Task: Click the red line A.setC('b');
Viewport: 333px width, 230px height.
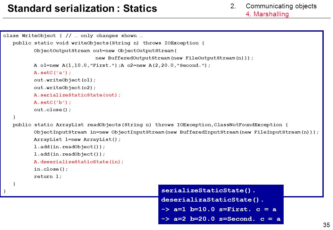Action: click(x=53, y=103)
